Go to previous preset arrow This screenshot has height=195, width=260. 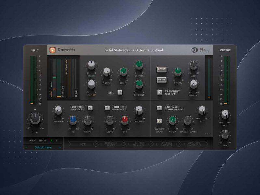point(27,147)
